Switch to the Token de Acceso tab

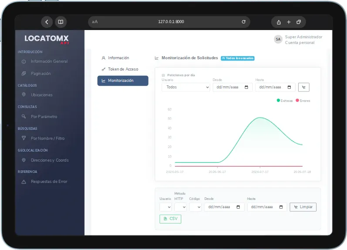tap(123, 69)
